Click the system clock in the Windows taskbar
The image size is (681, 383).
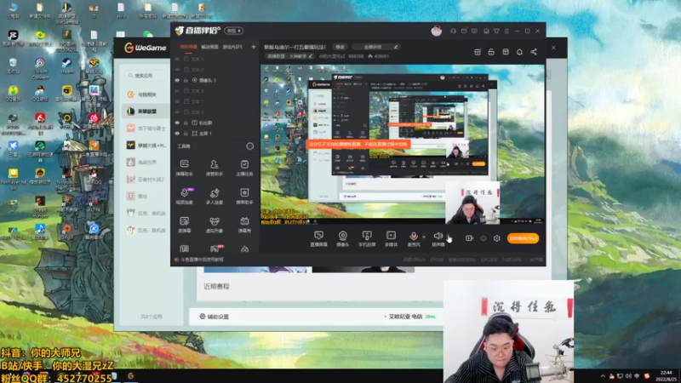[x=666, y=375]
